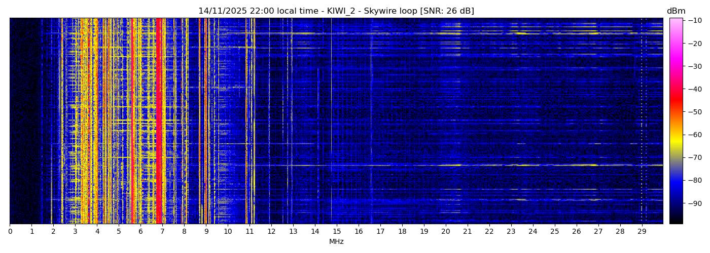The height and width of the screenshot is (253, 710).
Task: Click the "dBm" label above the colorbar
Action: coord(676,11)
